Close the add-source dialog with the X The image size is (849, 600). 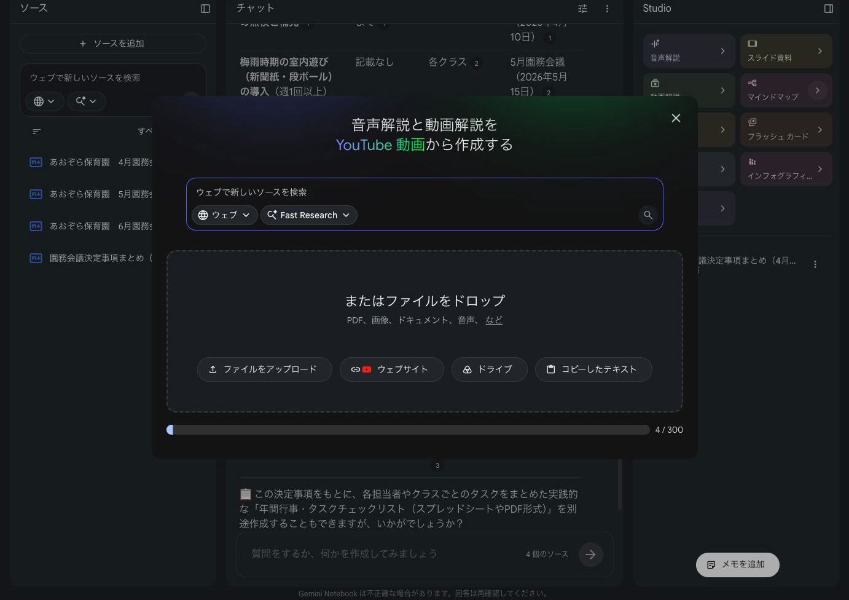[x=676, y=118]
